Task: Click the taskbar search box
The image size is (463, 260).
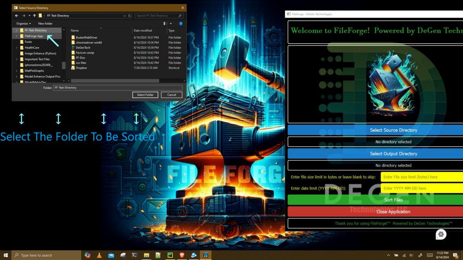Action: pyautogui.click(x=46, y=255)
